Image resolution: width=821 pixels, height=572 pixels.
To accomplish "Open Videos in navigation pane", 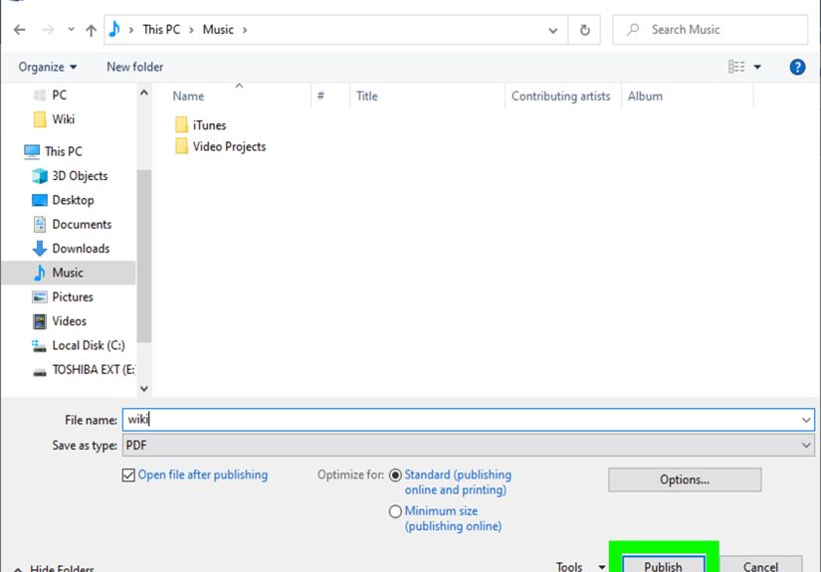I will pos(69,321).
